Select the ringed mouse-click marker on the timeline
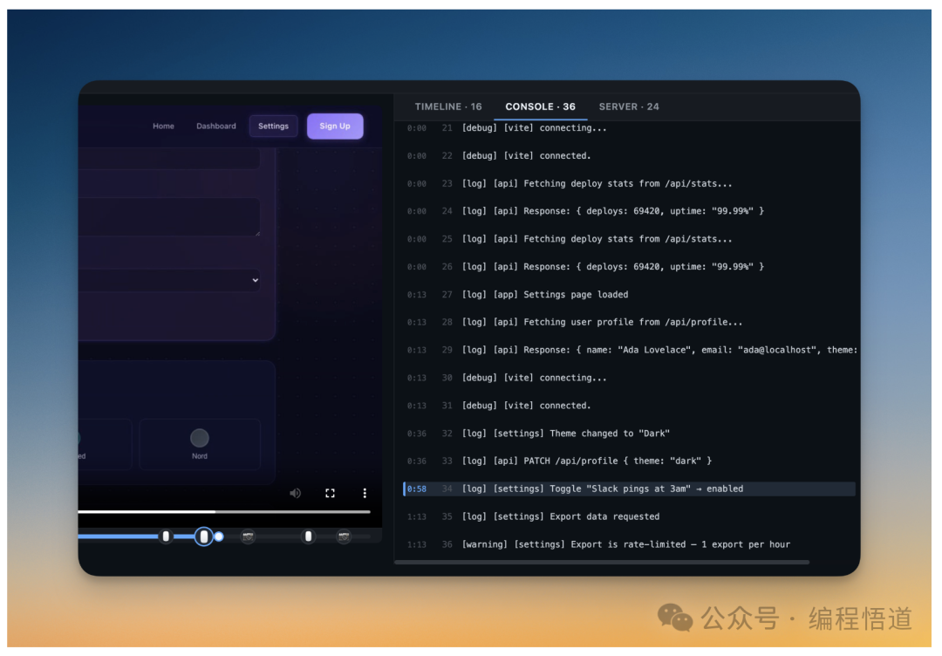Screen dimensions: 942x656 [x=203, y=536]
